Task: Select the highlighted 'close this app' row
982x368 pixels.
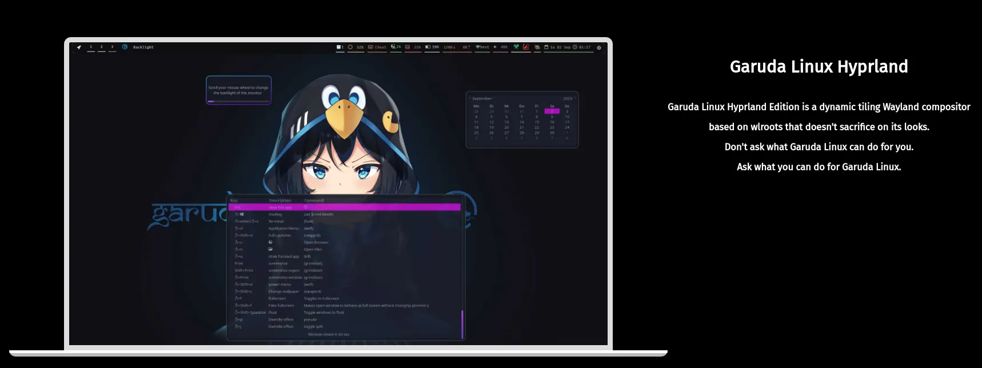Action: click(x=345, y=207)
